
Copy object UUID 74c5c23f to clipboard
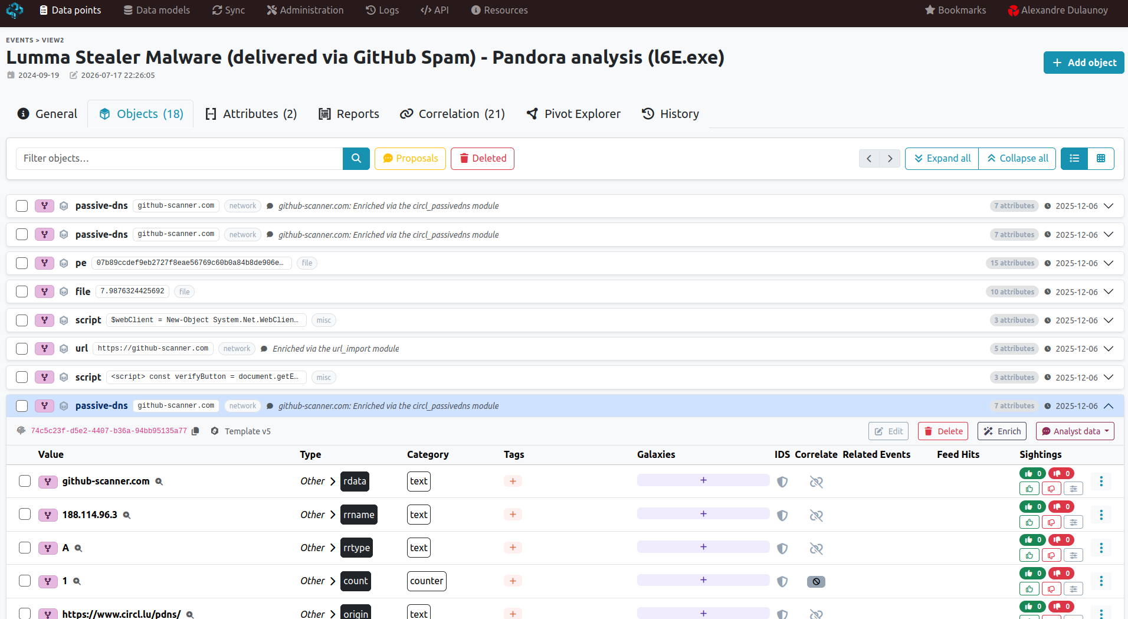coord(195,431)
